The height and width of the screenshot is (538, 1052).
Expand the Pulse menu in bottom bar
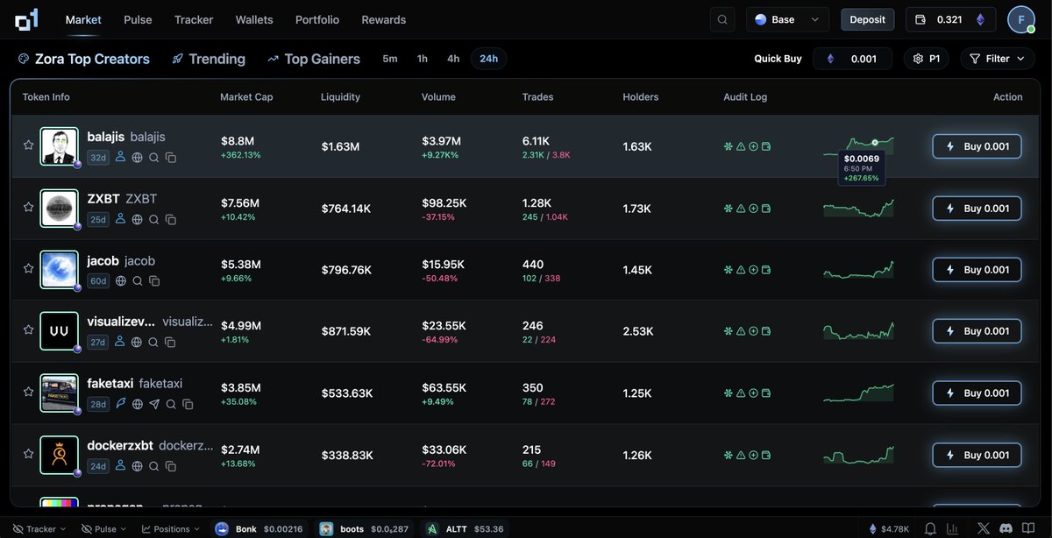pos(103,529)
